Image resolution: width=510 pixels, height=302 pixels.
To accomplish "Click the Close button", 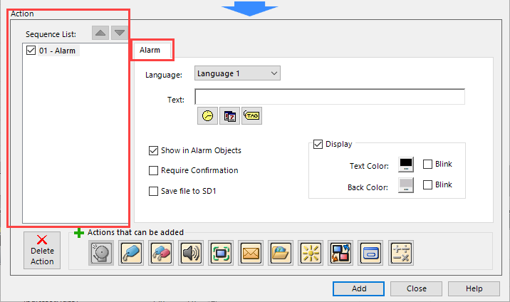I will (x=416, y=288).
